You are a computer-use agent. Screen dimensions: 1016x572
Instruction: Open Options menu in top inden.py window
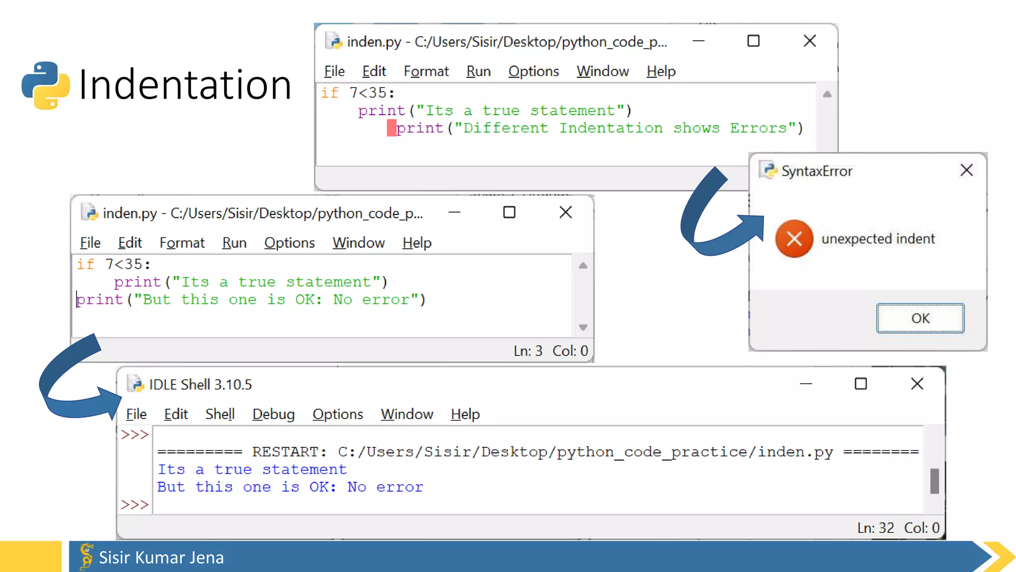533,71
